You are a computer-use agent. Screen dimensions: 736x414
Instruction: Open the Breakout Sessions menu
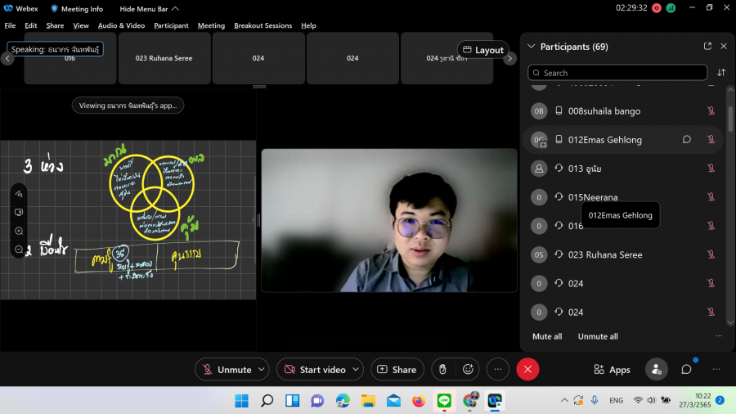(263, 25)
